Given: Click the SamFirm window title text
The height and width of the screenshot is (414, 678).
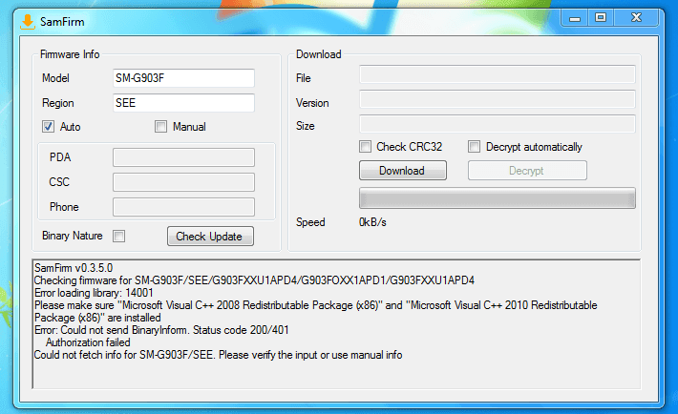Looking at the screenshot, I should (x=62, y=22).
